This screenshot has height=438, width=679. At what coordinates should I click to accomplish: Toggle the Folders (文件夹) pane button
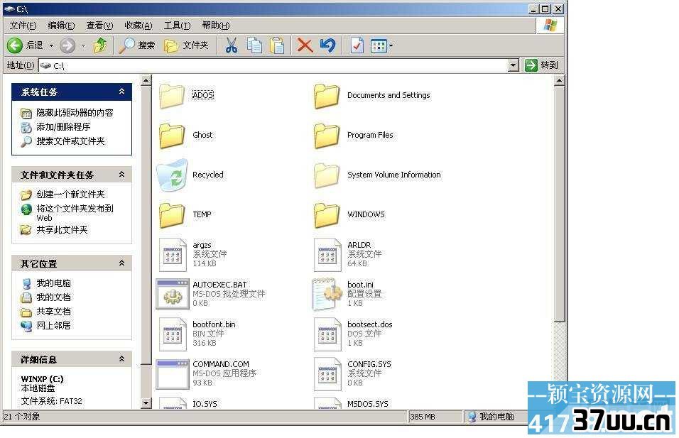(186, 45)
